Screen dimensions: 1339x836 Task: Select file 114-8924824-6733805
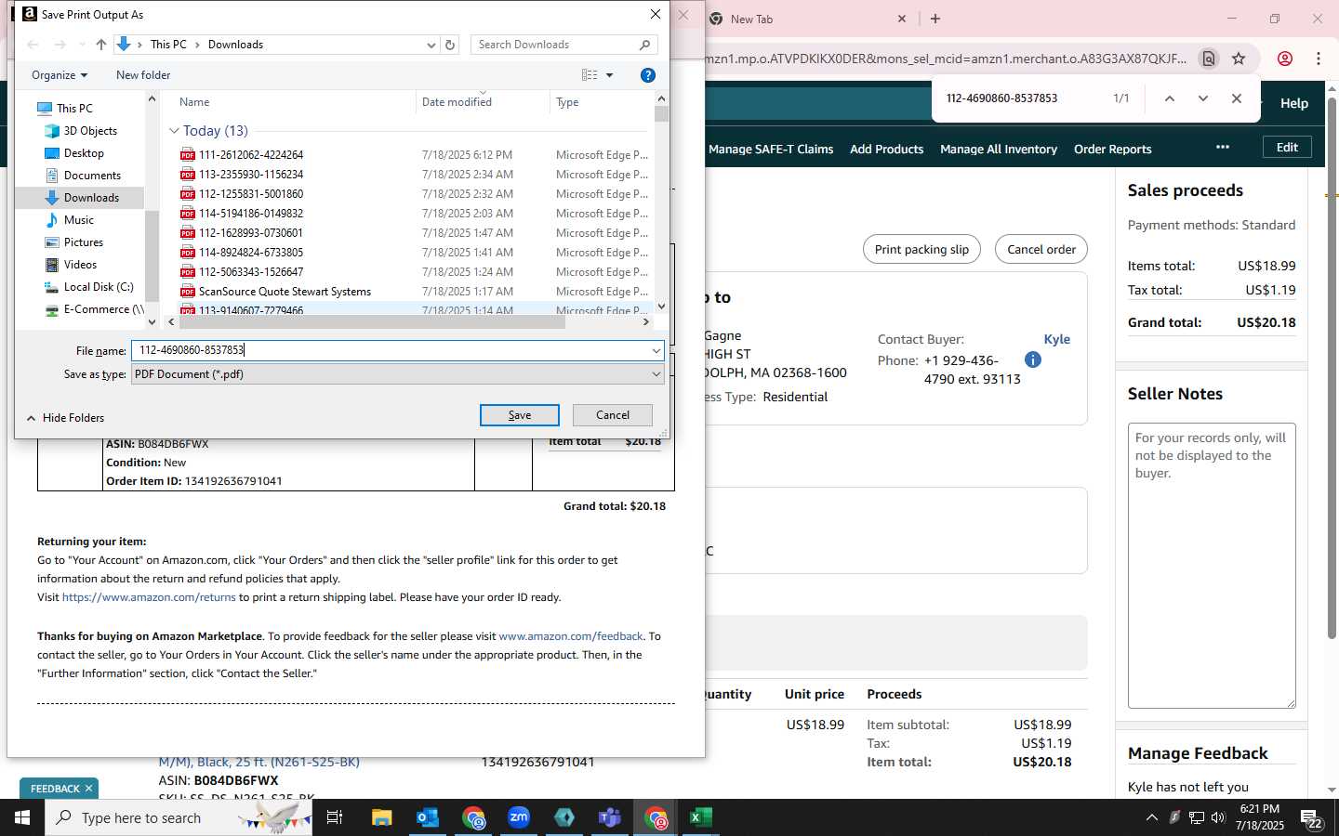pos(251,253)
